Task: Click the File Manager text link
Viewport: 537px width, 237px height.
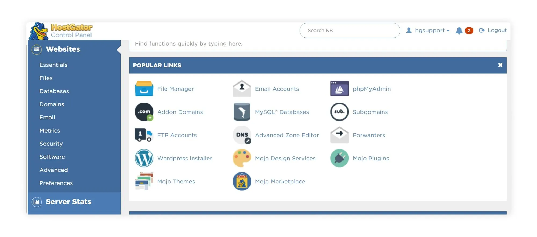Action: [175, 89]
